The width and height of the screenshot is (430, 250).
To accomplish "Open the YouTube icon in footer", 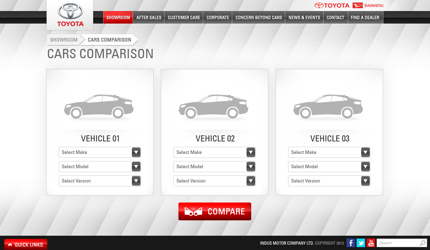I will pos(371,243).
